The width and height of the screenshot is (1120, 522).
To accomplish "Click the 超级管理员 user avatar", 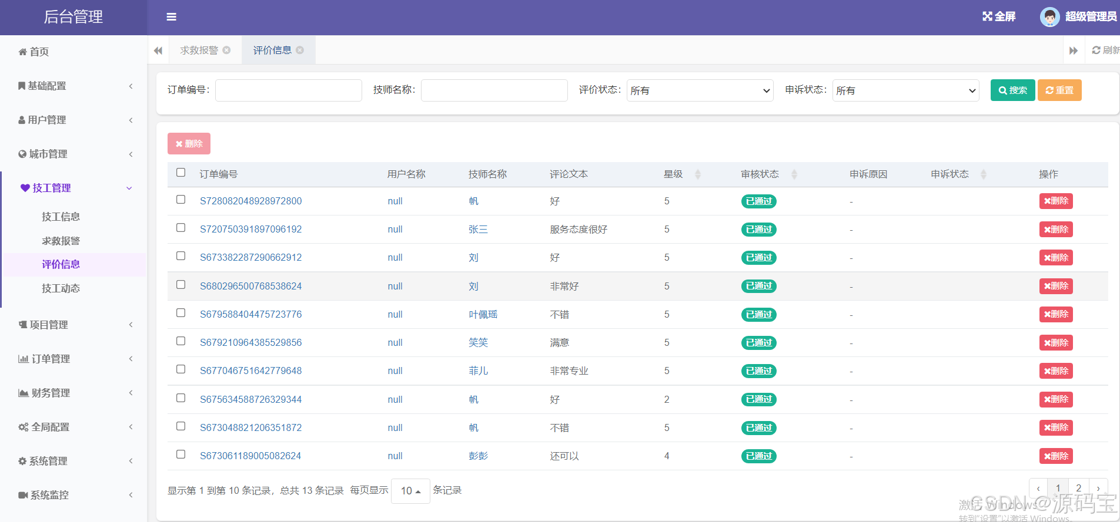I will (x=1049, y=17).
